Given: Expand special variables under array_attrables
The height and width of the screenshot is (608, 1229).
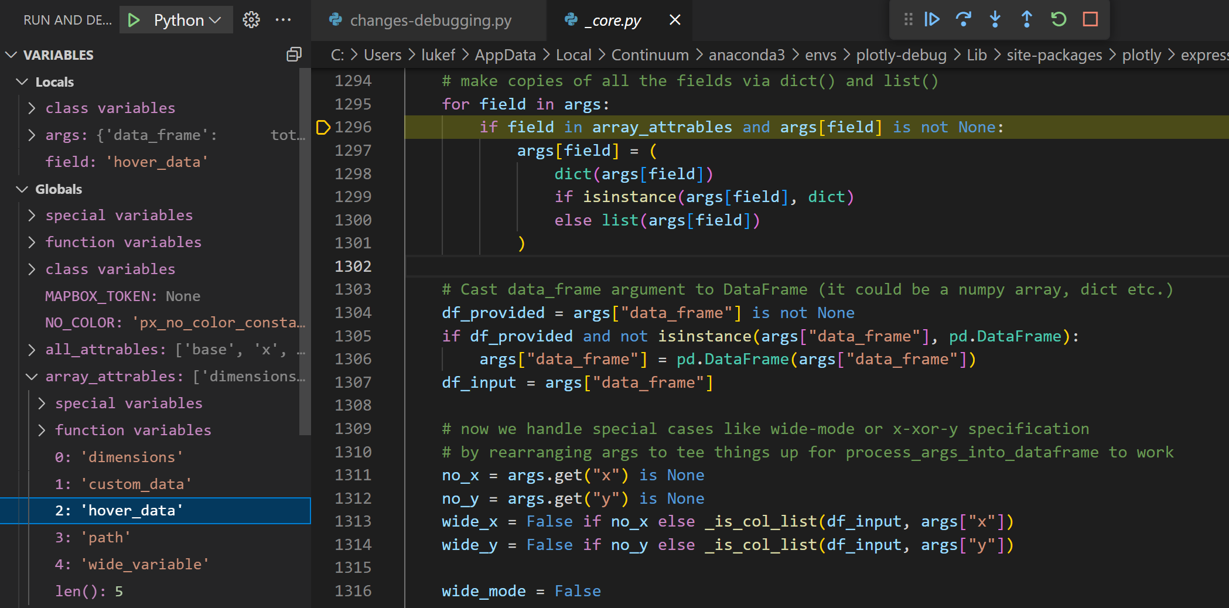Looking at the screenshot, I should tap(42, 404).
